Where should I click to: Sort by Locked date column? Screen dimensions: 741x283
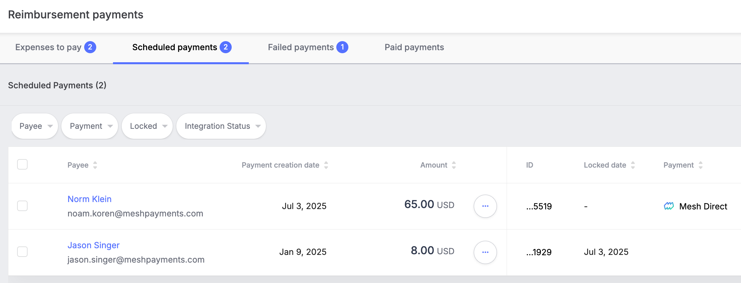(633, 165)
